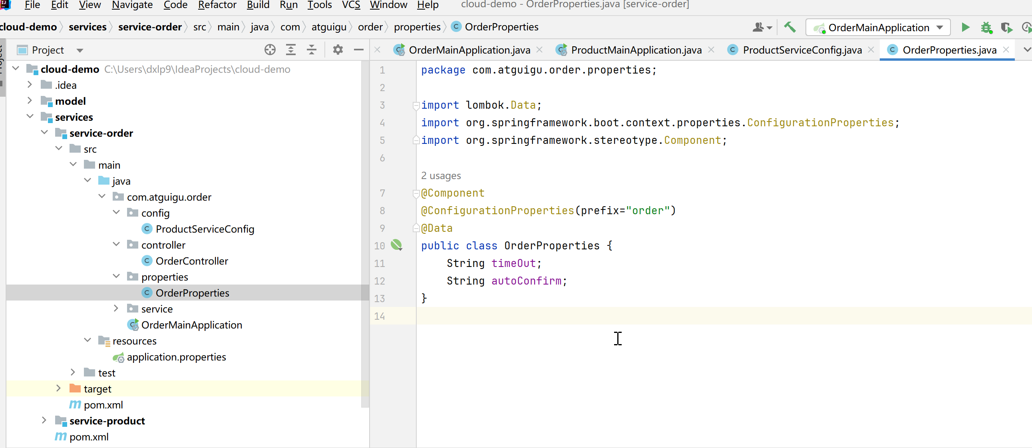
Task: Expand the service-product module node
Action: tap(44, 420)
